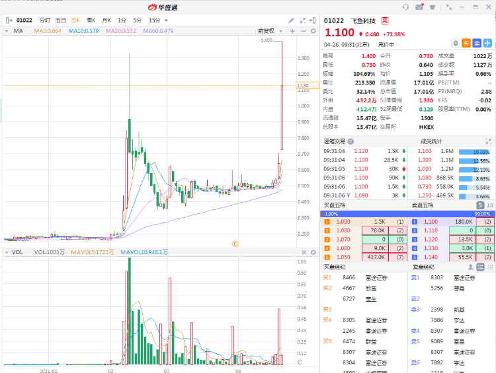496x373 pixels.
Task: Click the MA20:0.532 indicator label
Action: coord(121,31)
